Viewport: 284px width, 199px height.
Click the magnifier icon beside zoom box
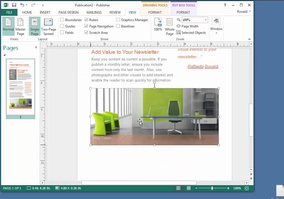click(179, 20)
